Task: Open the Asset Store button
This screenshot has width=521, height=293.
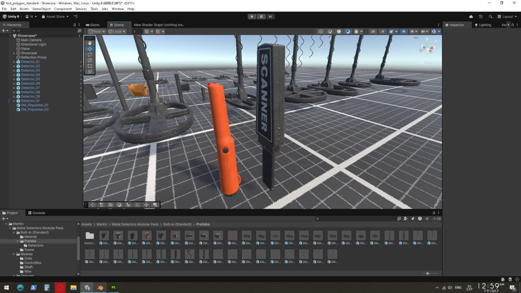Action: coord(55,16)
